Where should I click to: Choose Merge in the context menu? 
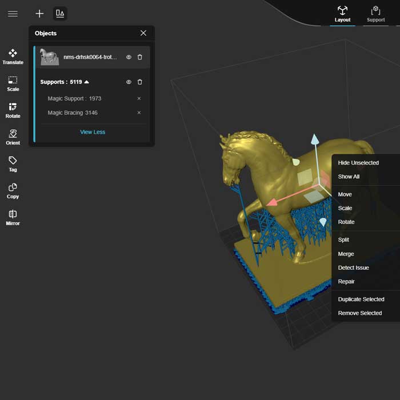(x=346, y=254)
